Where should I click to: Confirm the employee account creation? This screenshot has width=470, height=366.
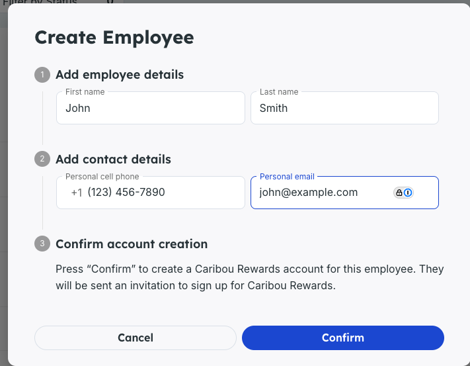343,338
